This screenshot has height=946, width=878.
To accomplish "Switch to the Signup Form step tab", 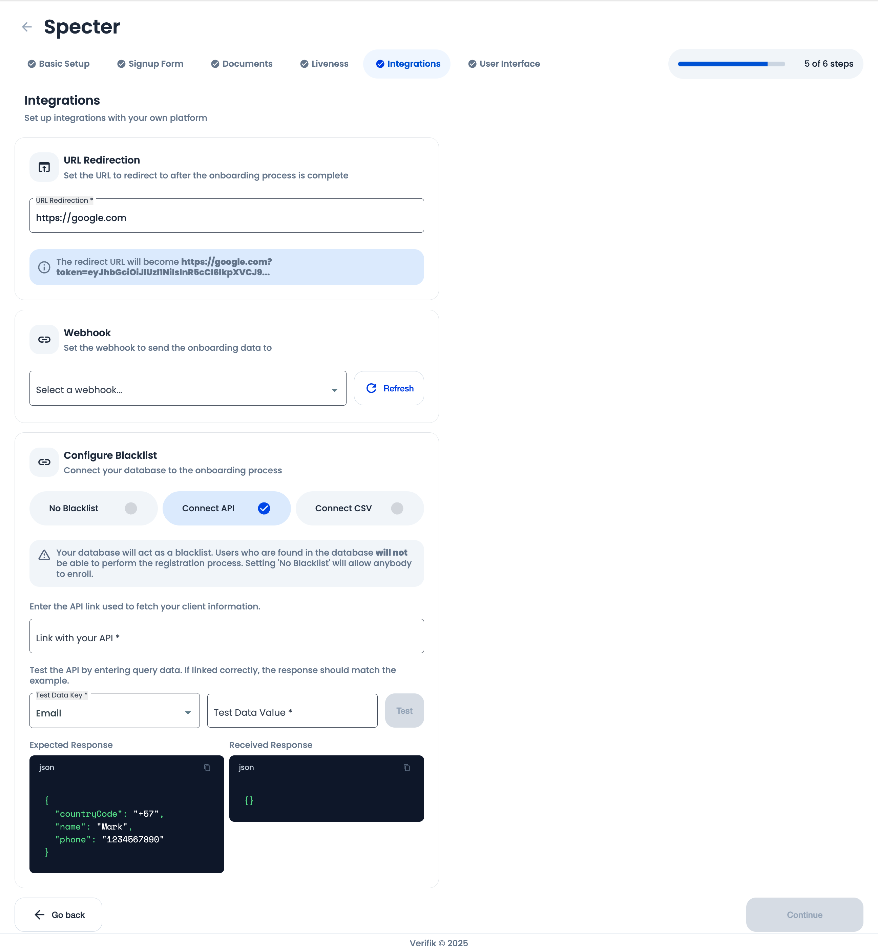I will pos(150,64).
